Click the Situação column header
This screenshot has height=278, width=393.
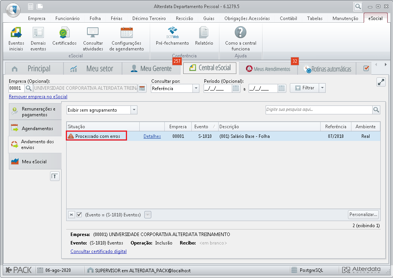pyautogui.click(x=103, y=127)
